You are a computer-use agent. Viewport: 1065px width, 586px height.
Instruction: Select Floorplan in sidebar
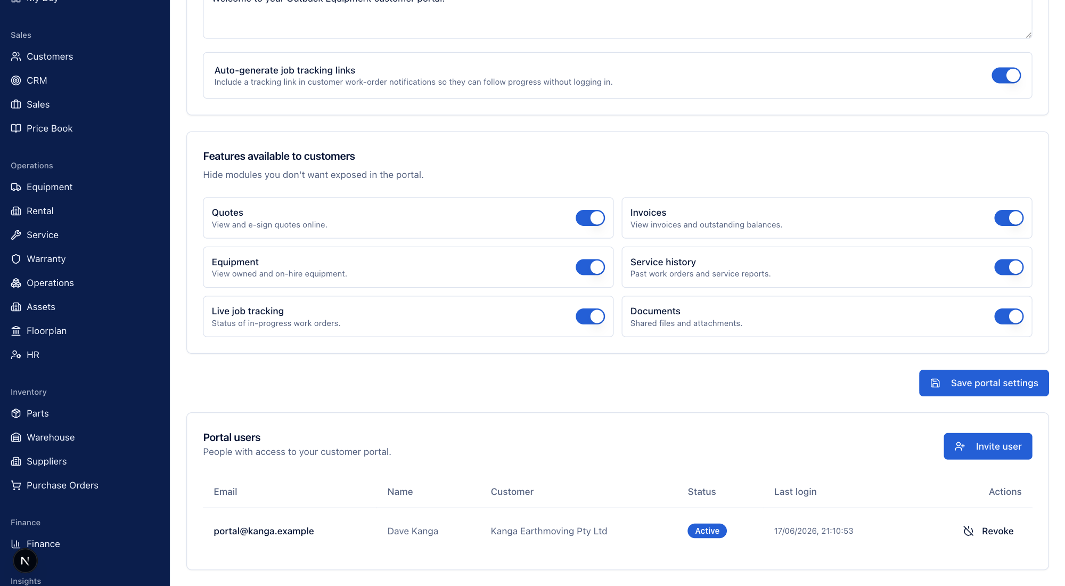(47, 331)
